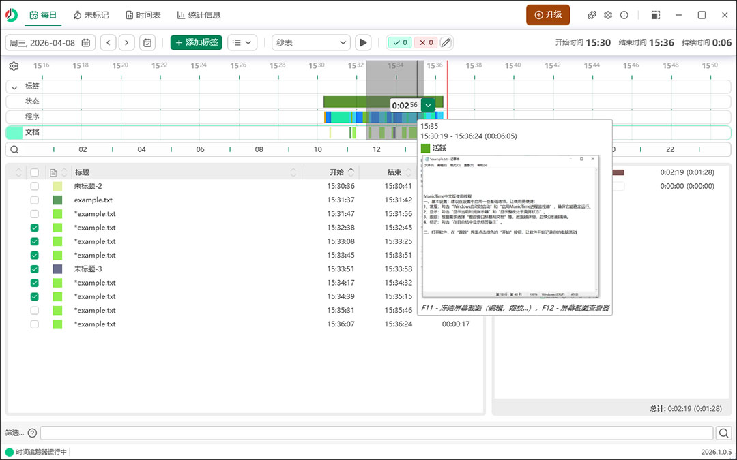Click end time 15:35:46 cell

tap(398, 310)
